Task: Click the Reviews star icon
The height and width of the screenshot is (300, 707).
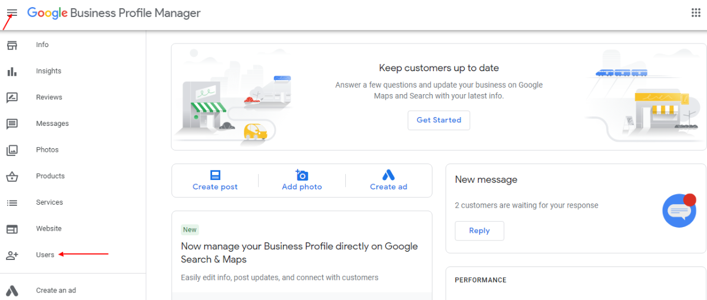Action: [12, 98]
